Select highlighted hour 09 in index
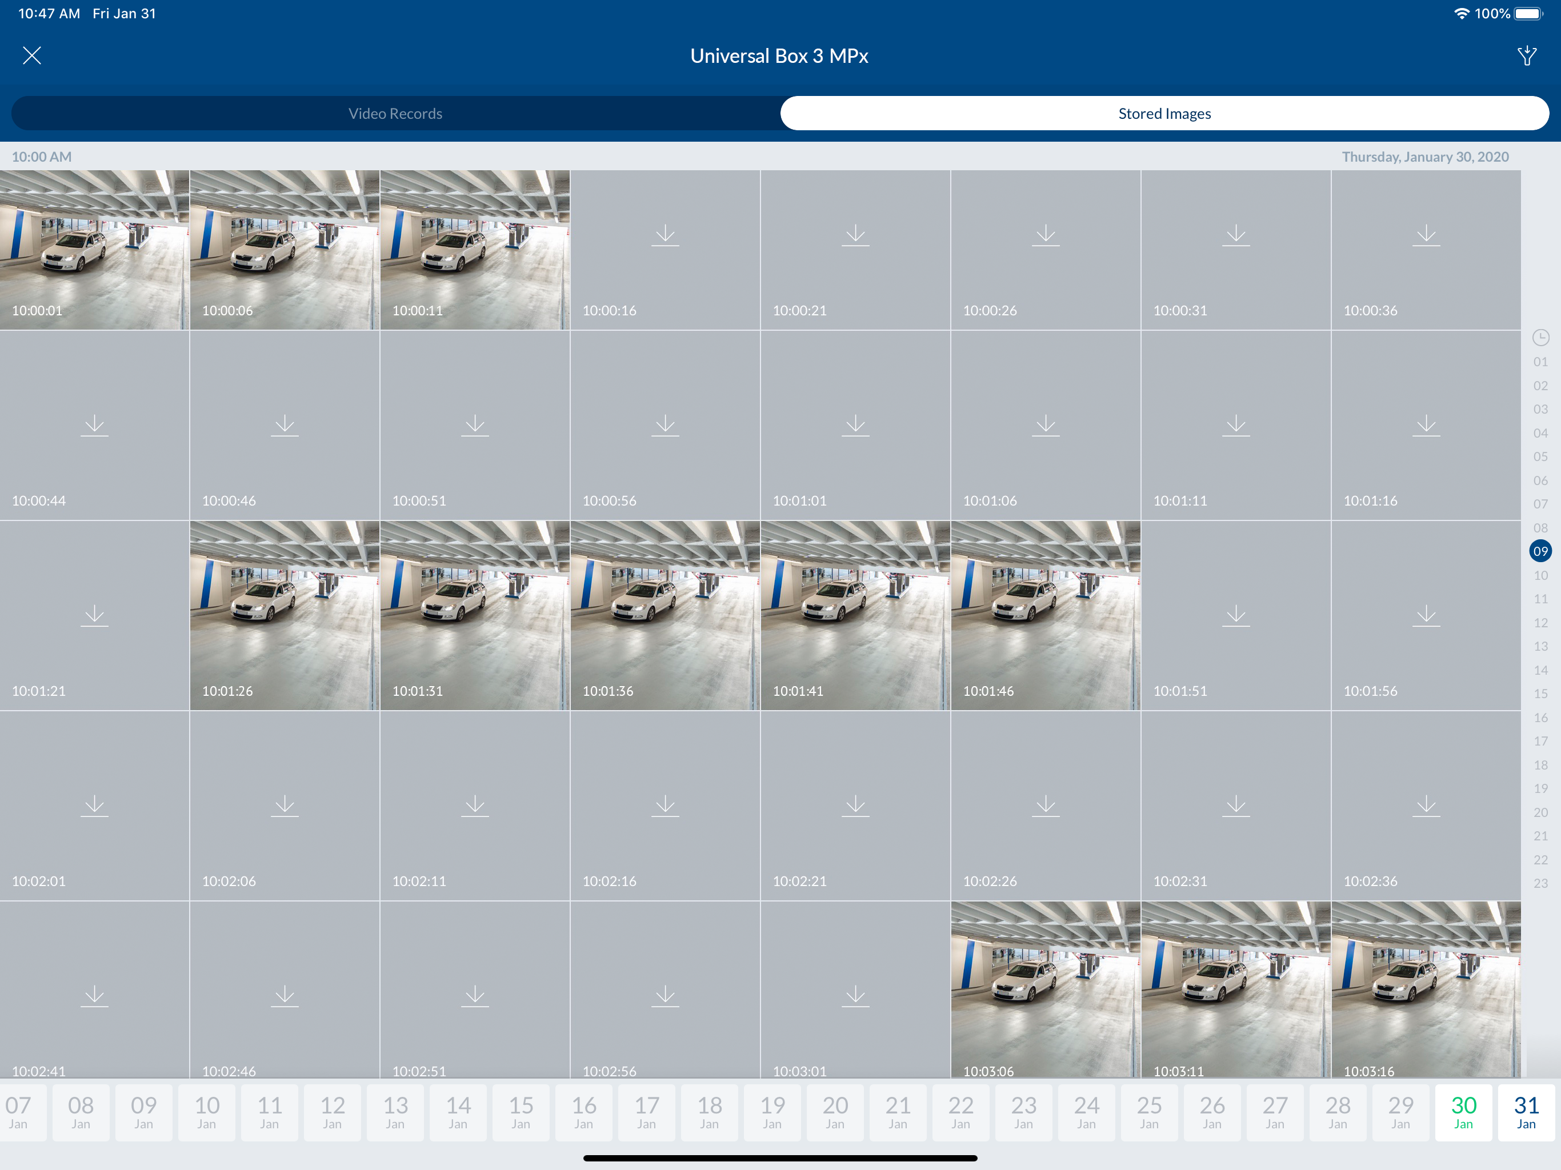The height and width of the screenshot is (1170, 1561). coord(1540,551)
